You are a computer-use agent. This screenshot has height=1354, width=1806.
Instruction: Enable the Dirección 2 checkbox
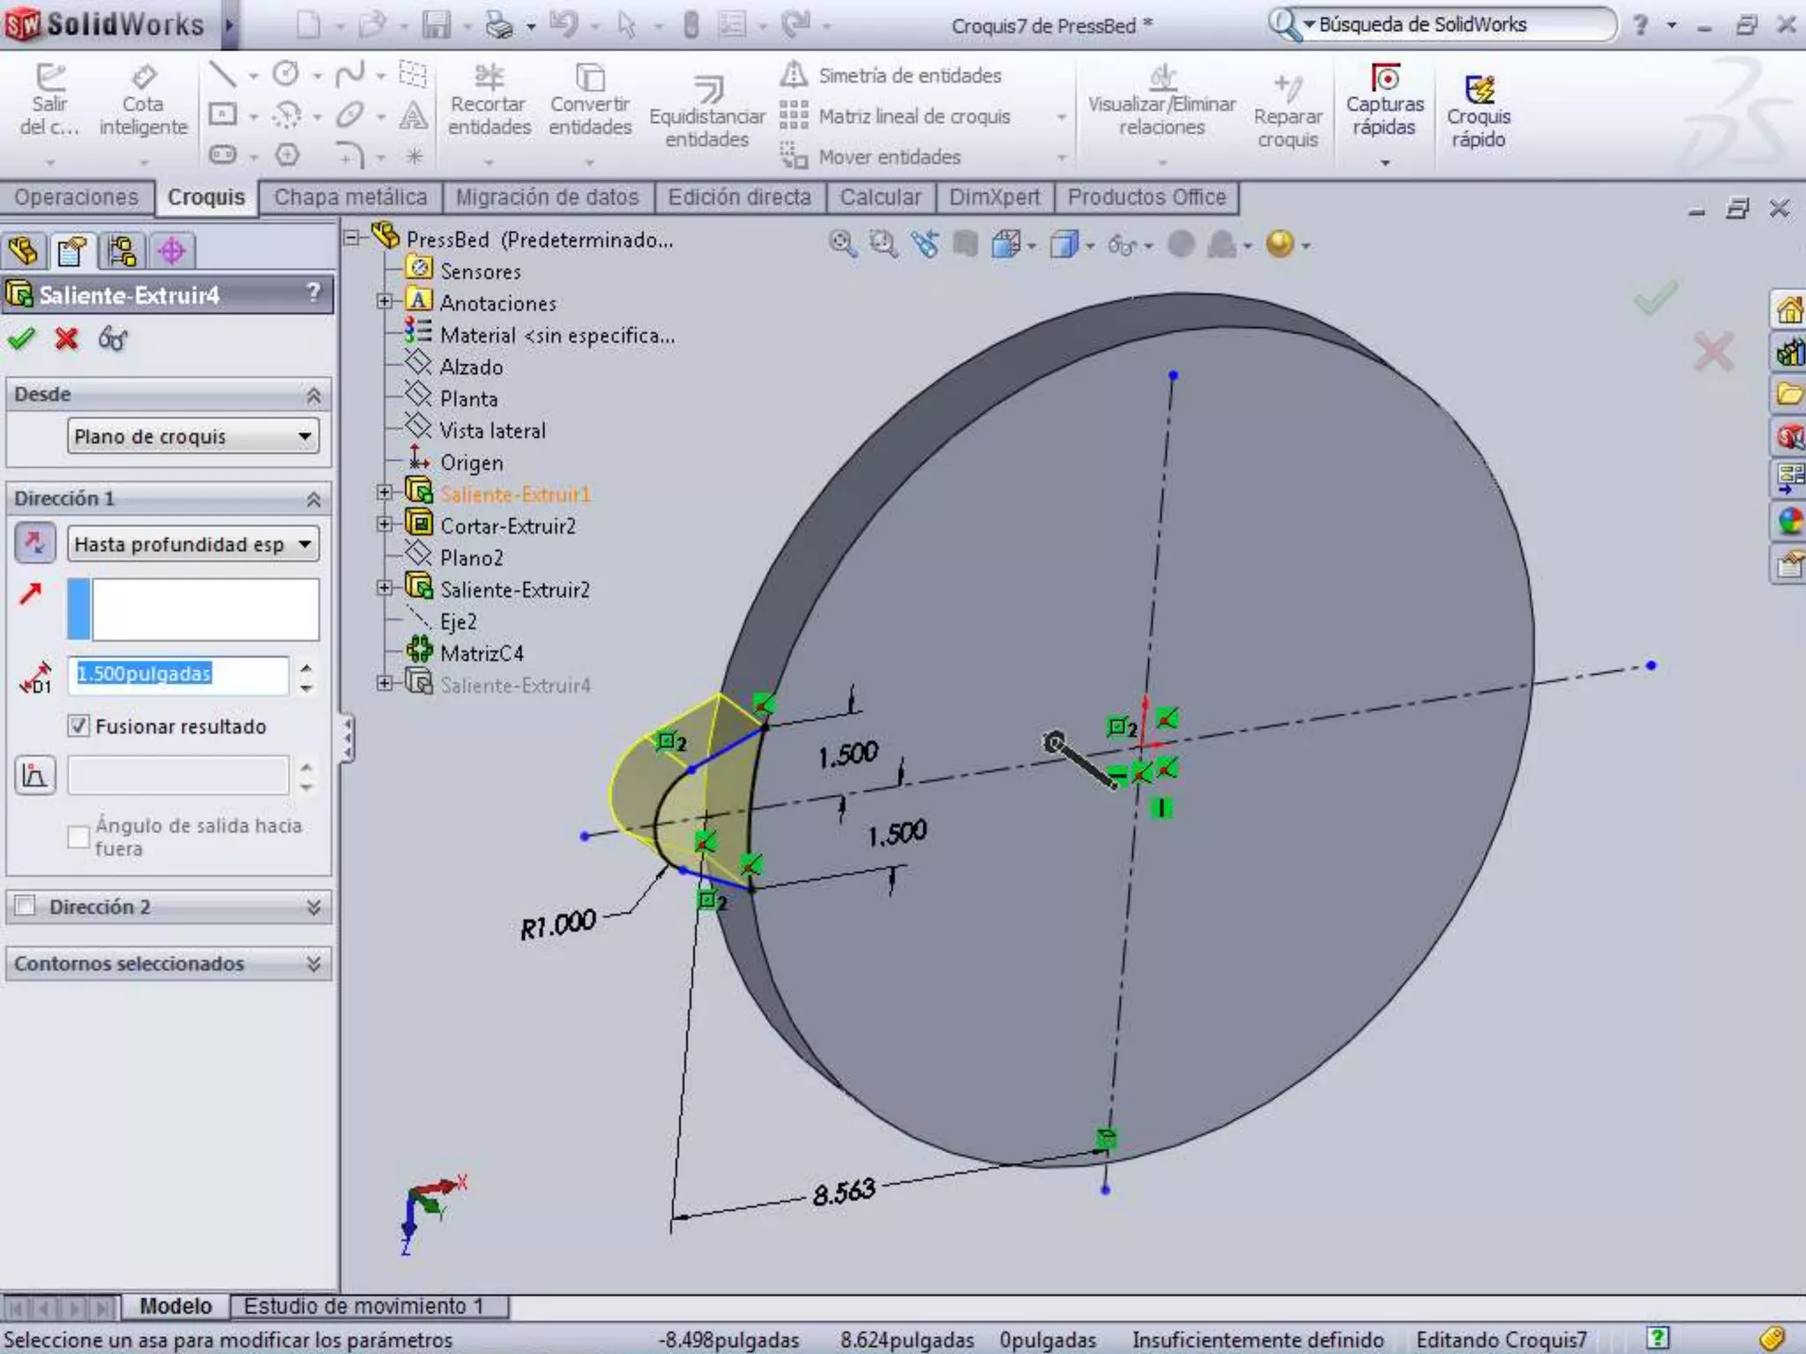coord(26,906)
